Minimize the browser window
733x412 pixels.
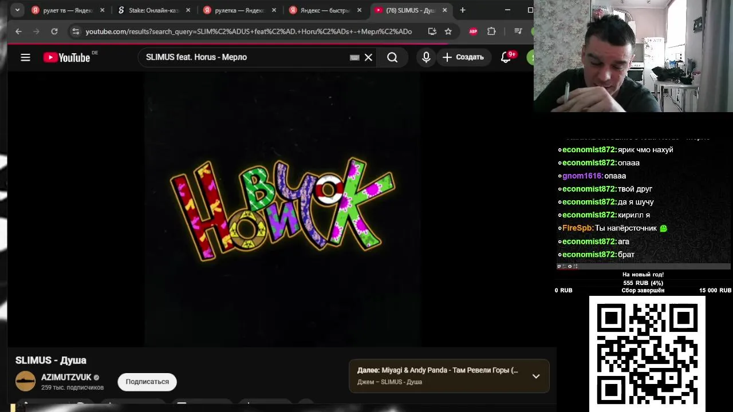[507, 10]
